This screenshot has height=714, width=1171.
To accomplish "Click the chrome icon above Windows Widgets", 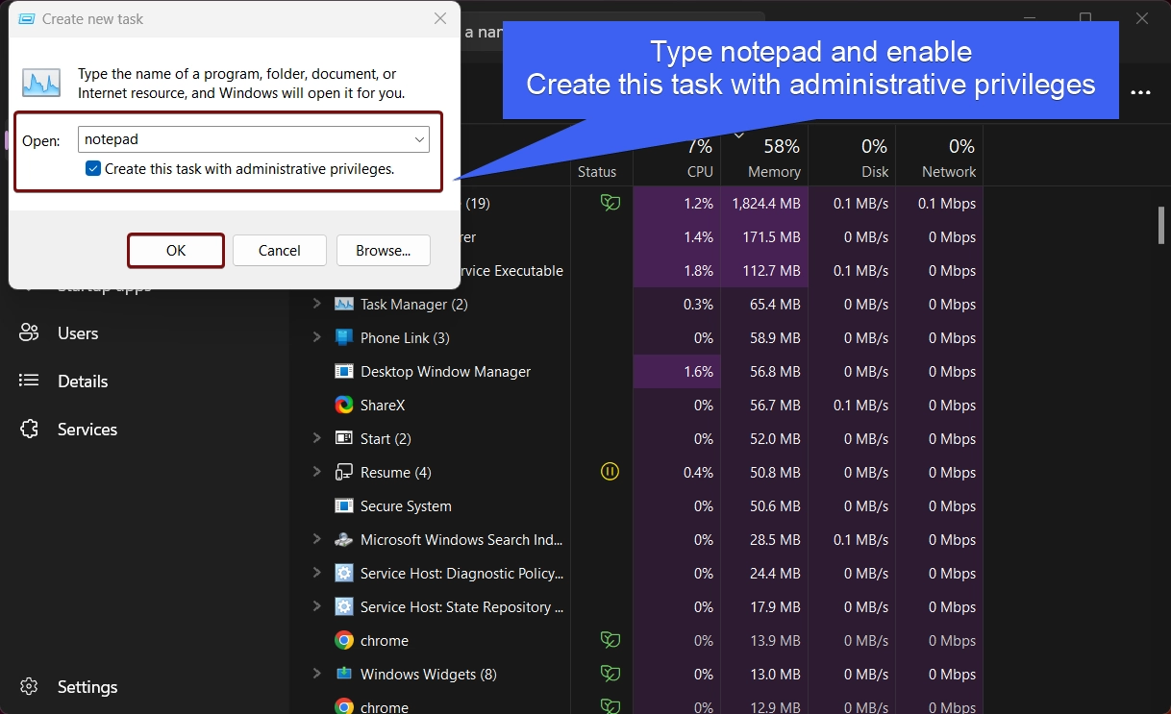I will [344, 641].
